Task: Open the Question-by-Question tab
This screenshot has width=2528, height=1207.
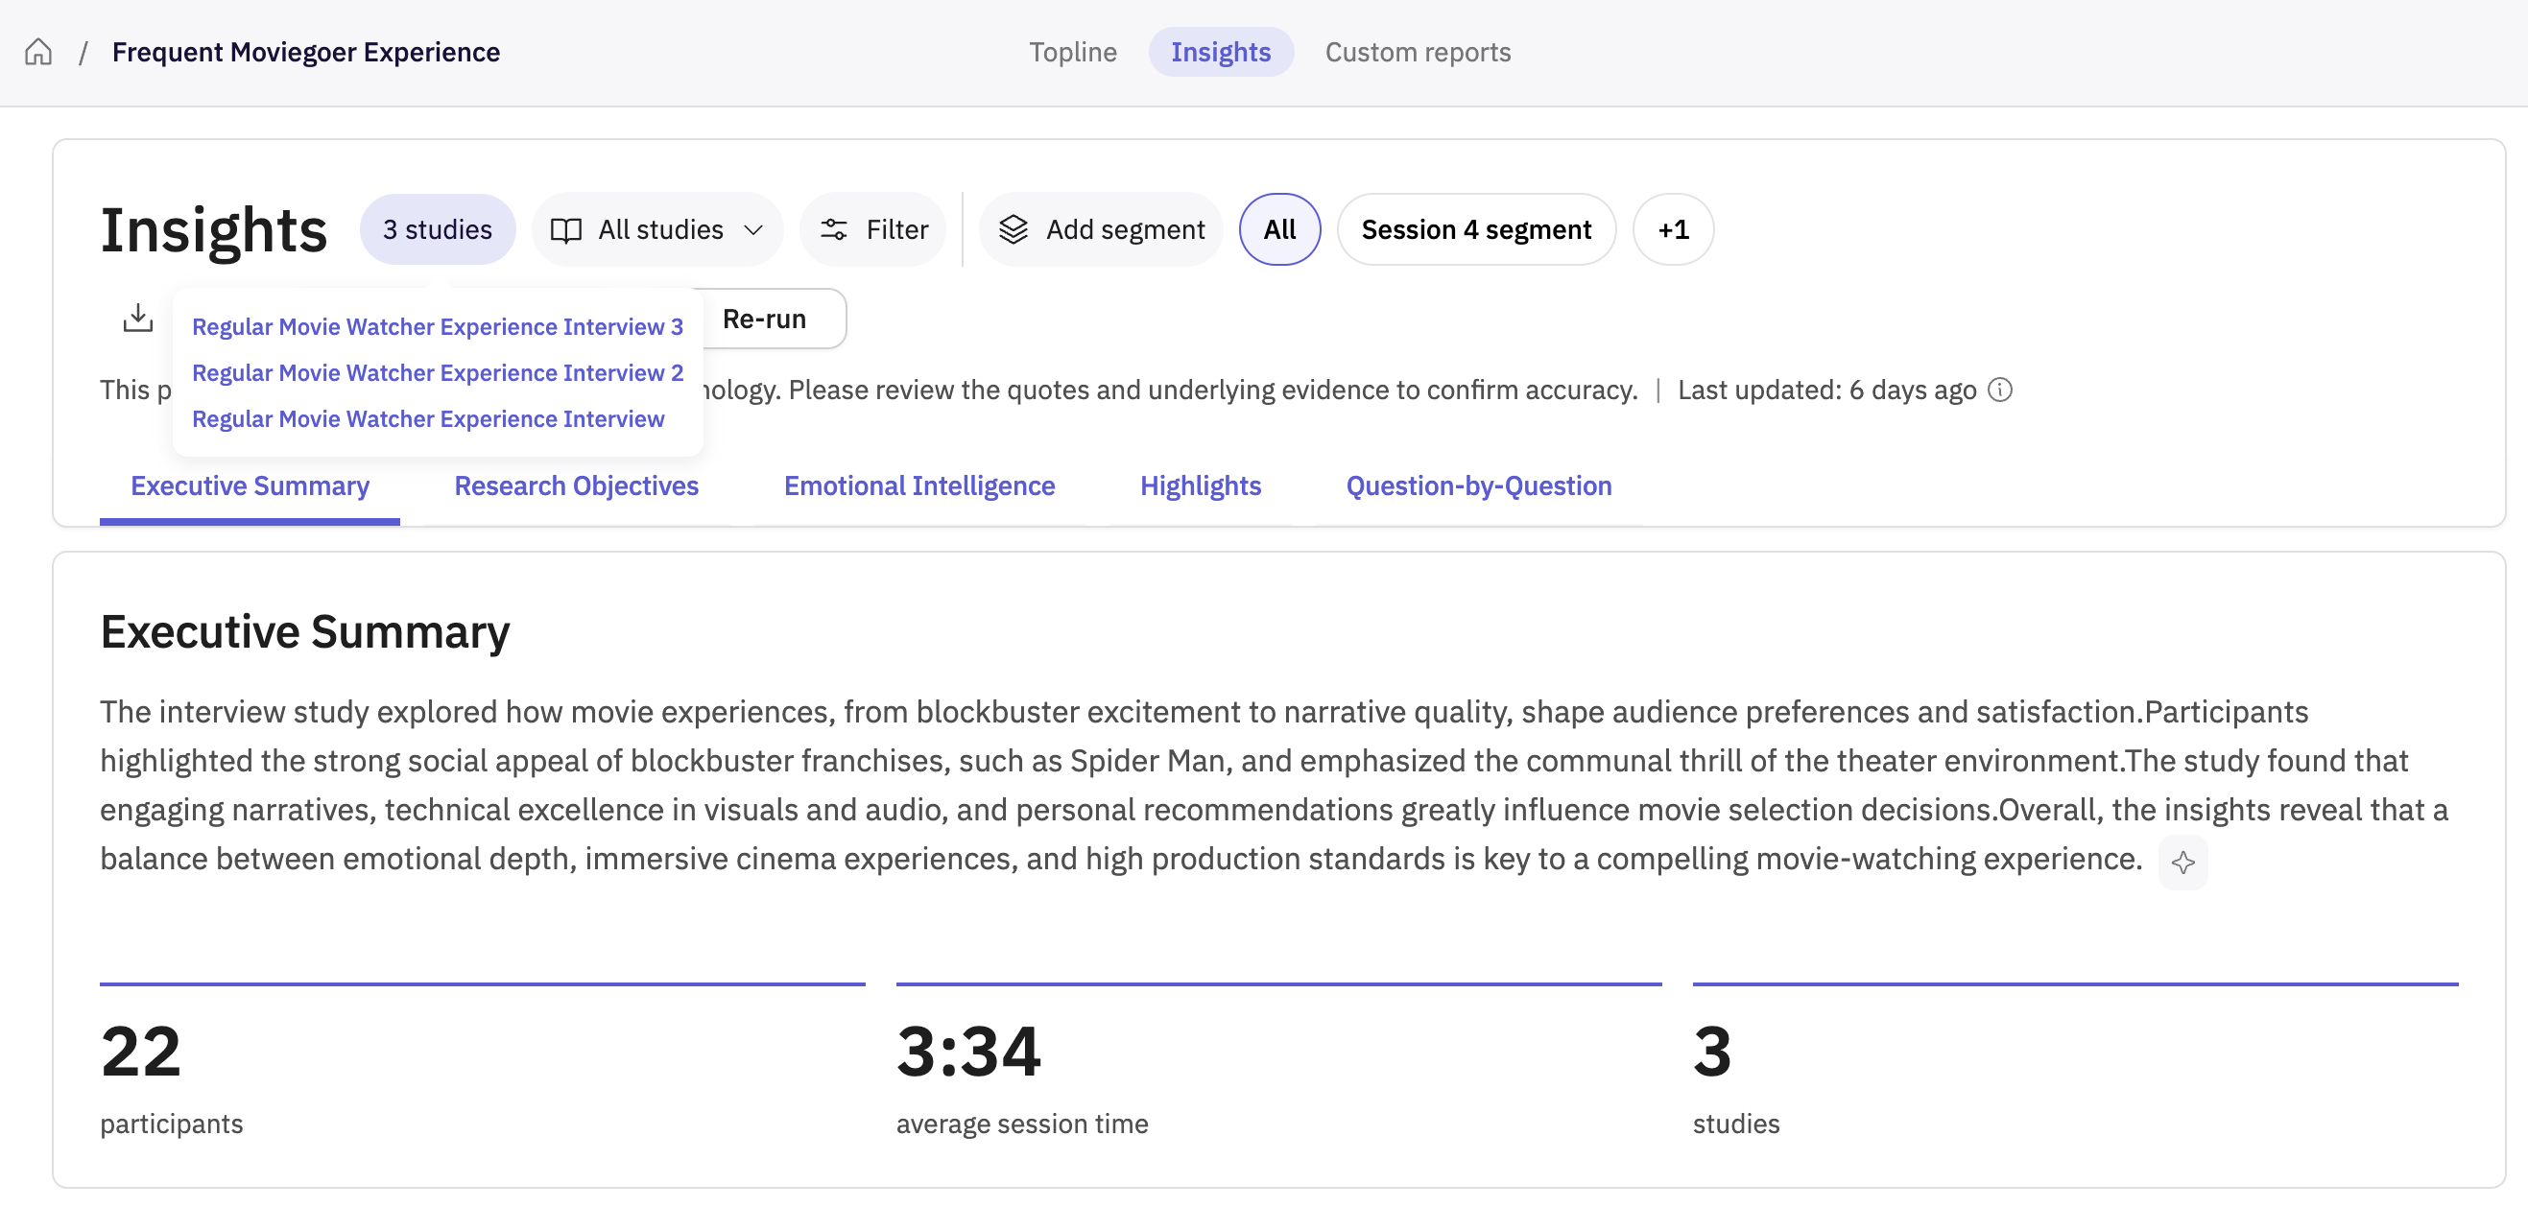Action: coord(1478,485)
